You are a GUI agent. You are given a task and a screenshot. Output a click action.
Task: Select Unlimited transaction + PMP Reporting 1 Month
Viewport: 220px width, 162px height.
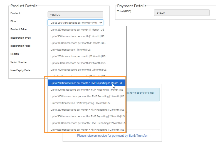pyautogui.click(x=80, y=103)
